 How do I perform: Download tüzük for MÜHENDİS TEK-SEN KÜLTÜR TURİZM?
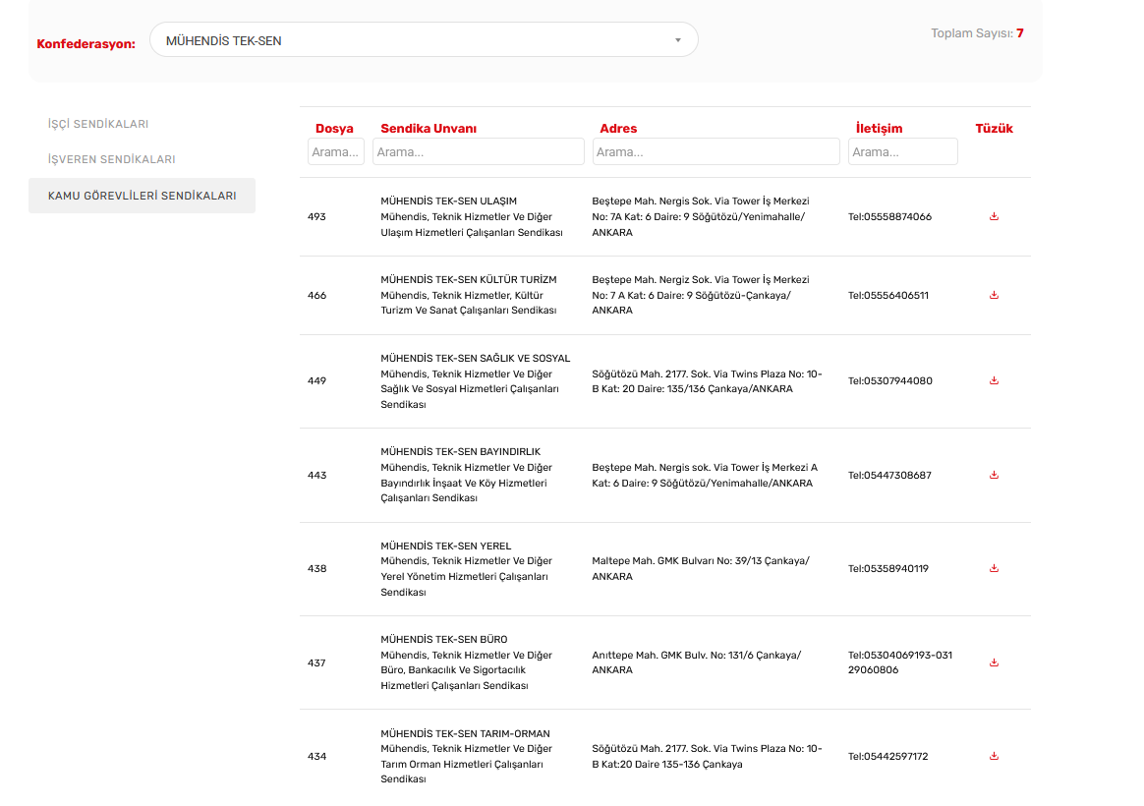(x=994, y=295)
